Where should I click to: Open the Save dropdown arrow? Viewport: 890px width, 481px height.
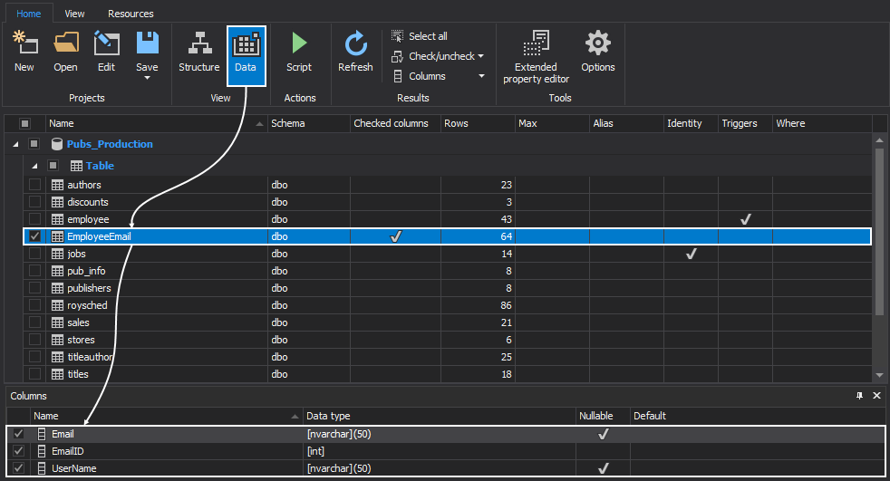point(147,79)
